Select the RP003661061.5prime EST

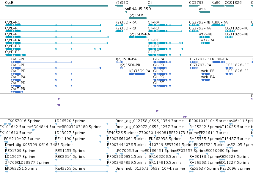click(x=108, y=142)
